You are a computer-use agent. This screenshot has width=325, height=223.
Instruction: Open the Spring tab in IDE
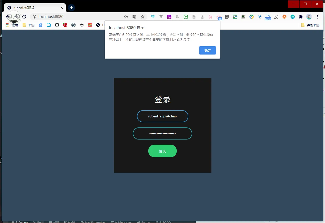(143, 222)
